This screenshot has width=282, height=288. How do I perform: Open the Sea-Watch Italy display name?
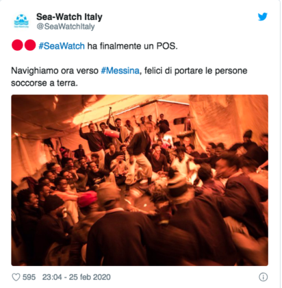(69, 16)
